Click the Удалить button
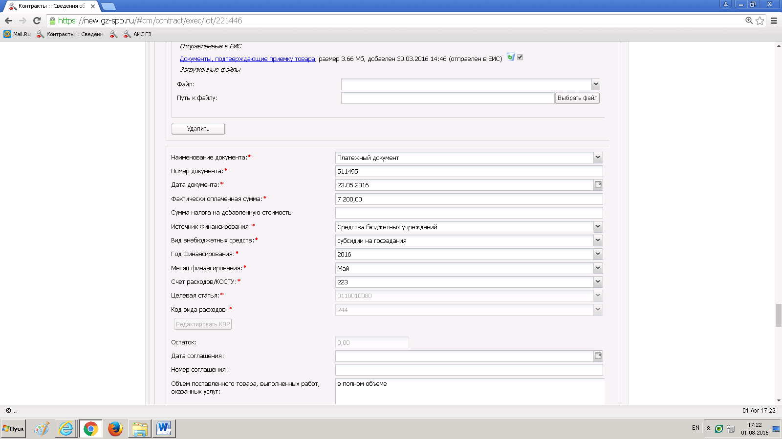Viewport: 782px width, 439px height. [x=198, y=129]
